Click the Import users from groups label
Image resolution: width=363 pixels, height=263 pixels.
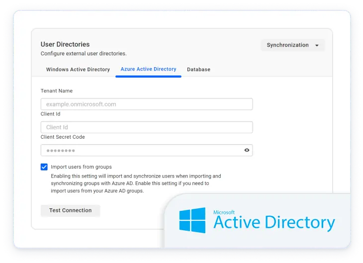click(x=81, y=167)
